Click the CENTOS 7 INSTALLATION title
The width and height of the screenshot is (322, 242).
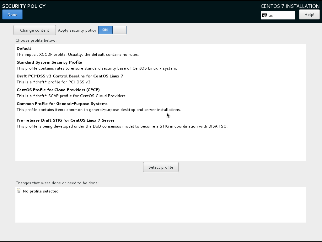(290, 6)
